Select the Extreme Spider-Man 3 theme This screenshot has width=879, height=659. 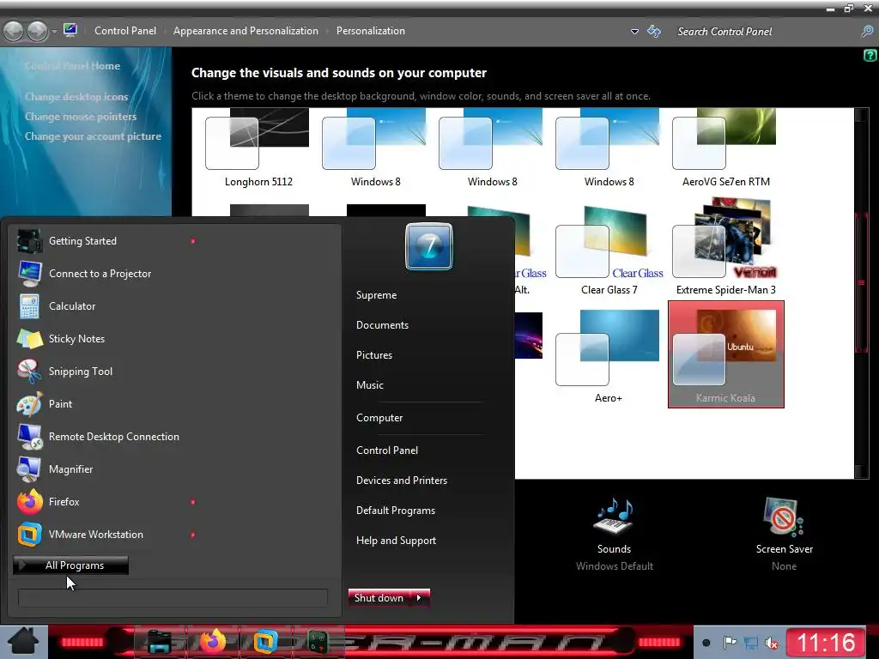pyautogui.click(x=725, y=248)
